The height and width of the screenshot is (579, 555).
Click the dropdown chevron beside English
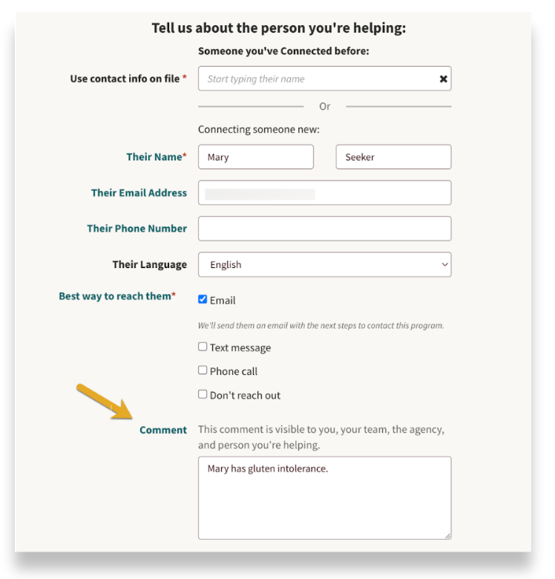coord(444,264)
